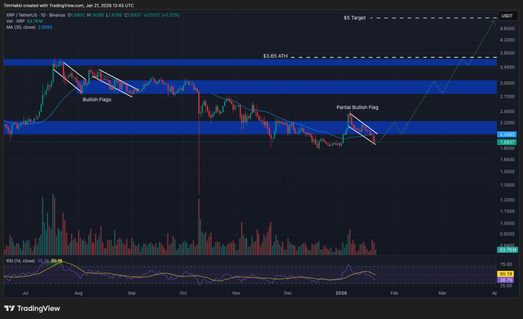Viewport: 523px width, 319px height.
Task: Open the RSI (14, close) indicator legend
Action: [x=19, y=261]
